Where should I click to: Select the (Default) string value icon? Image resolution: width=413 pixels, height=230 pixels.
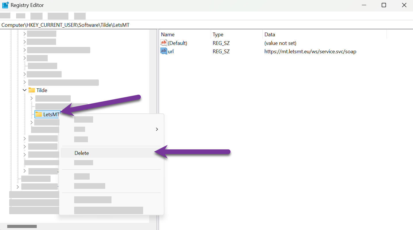(x=164, y=43)
